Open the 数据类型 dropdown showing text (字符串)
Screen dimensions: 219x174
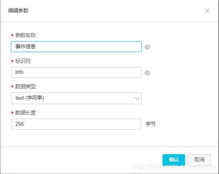click(76, 98)
